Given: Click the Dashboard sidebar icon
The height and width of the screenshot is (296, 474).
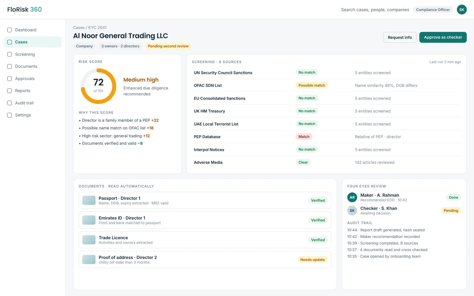Looking at the screenshot, I should pyautogui.click(x=9, y=30).
